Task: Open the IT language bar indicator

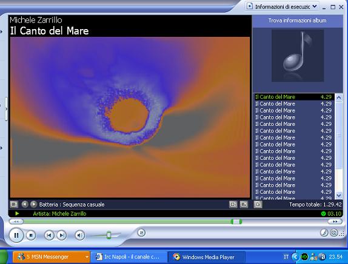Action: [286, 257]
